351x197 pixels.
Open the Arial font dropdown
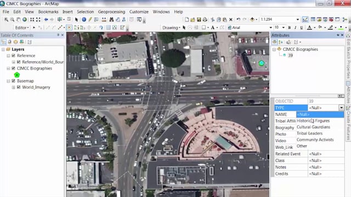click(x=270, y=28)
